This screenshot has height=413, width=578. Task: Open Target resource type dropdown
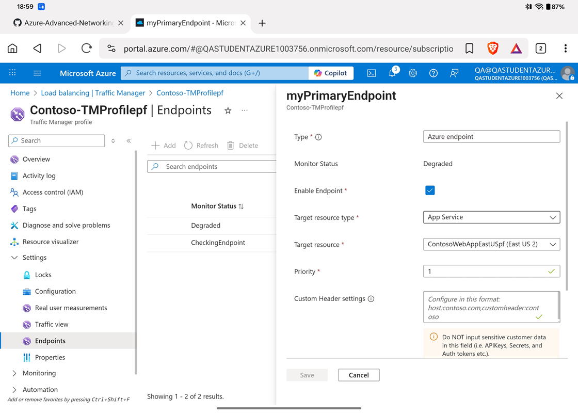pyautogui.click(x=491, y=217)
